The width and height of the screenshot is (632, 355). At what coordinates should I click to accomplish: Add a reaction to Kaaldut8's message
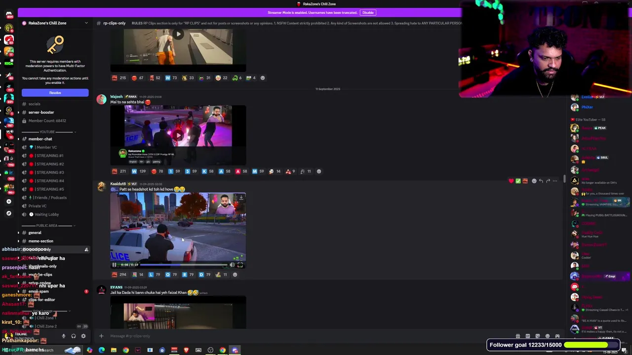(x=235, y=275)
